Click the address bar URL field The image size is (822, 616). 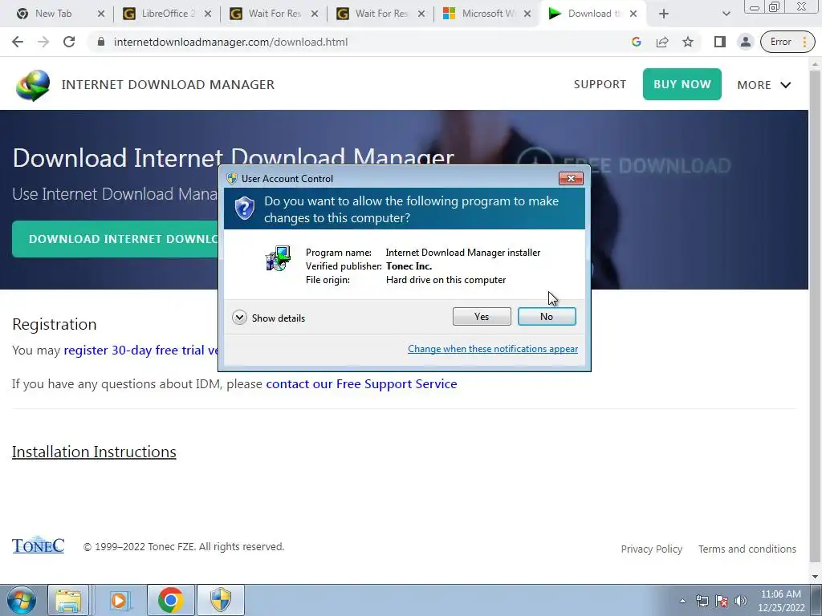pyautogui.click(x=362, y=42)
